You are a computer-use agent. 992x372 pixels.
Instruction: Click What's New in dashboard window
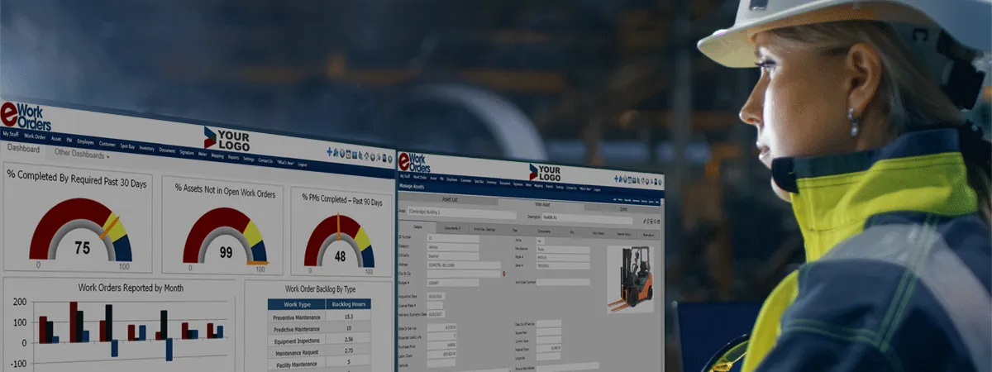click(286, 163)
